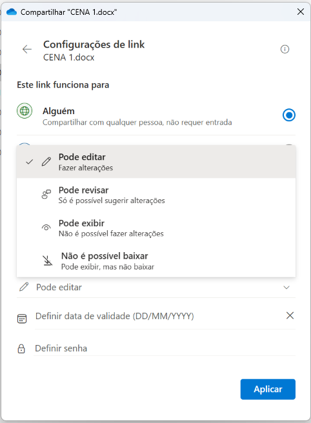Click the Definir senha password field

[165, 348]
